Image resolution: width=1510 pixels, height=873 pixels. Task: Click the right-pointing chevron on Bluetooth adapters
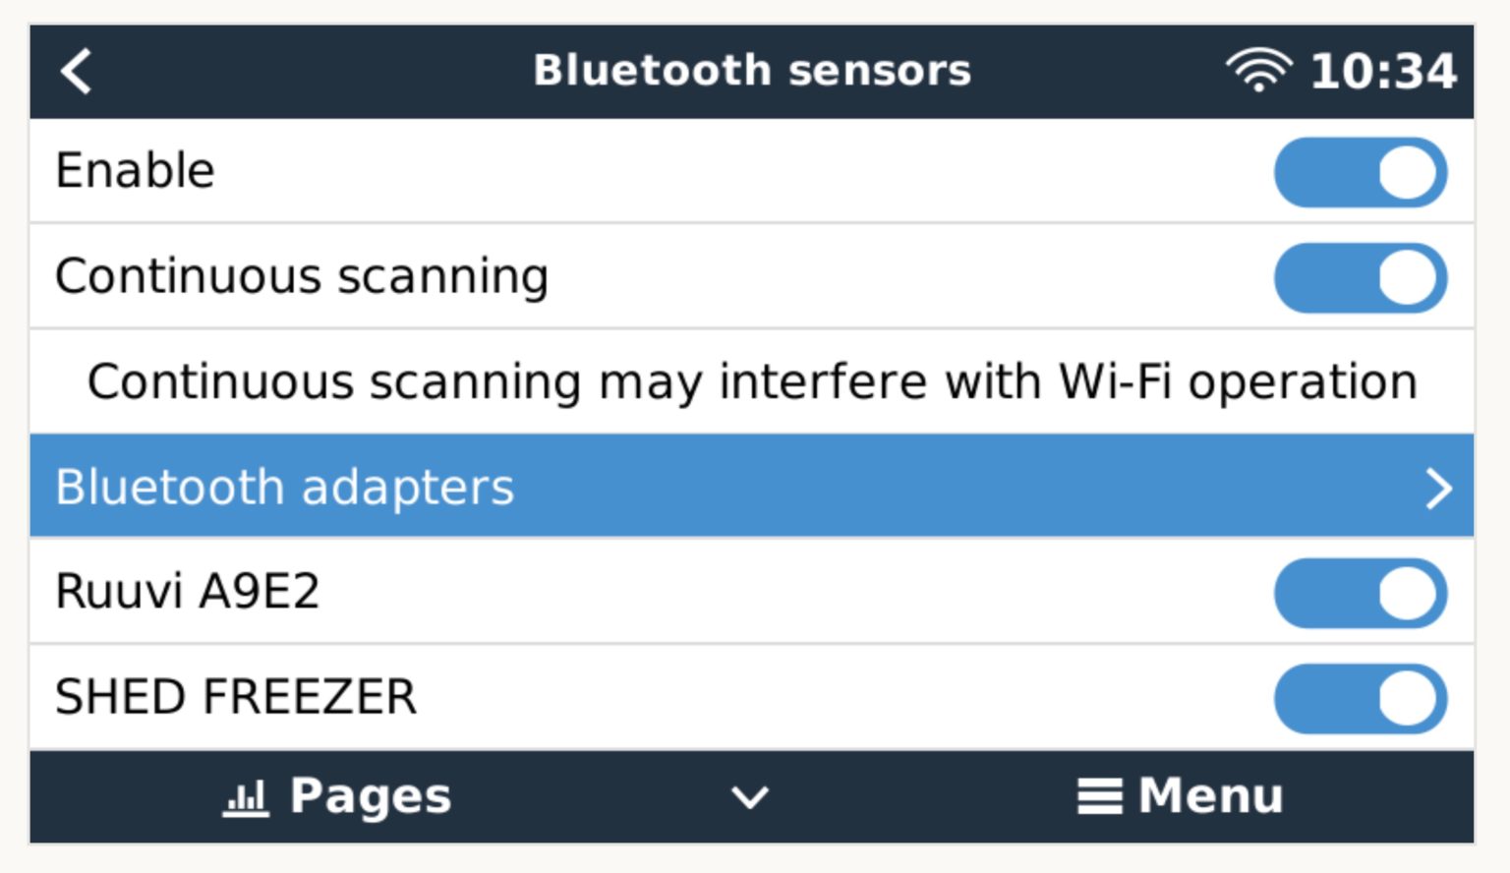coord(1441,486)
